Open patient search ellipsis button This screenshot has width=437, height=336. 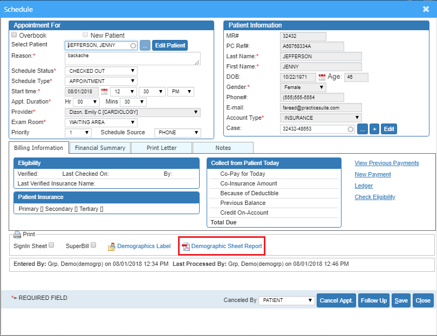(145, 46)
